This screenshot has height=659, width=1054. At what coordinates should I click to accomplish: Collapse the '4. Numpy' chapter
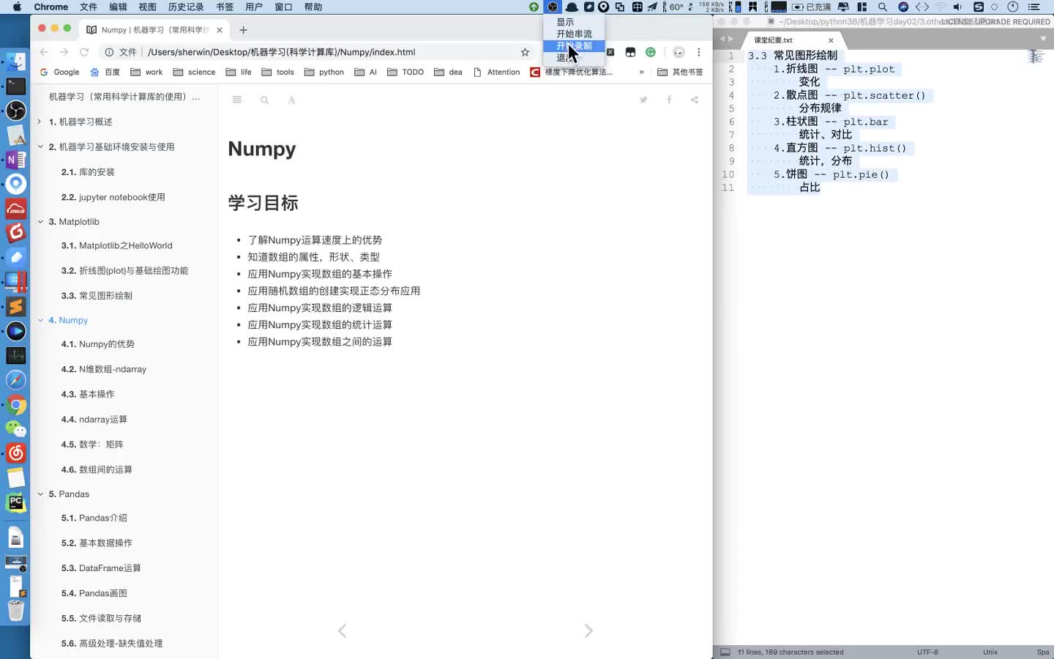pyautogui.click(x=40, y=320)
